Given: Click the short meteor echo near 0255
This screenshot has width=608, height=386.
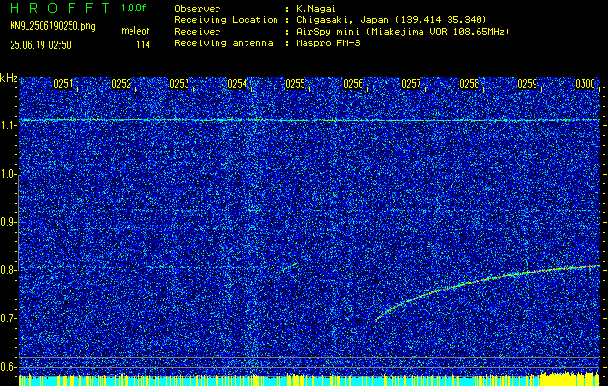Looking at the screenshot, I should pyautogui.click(x=290, y=267).
